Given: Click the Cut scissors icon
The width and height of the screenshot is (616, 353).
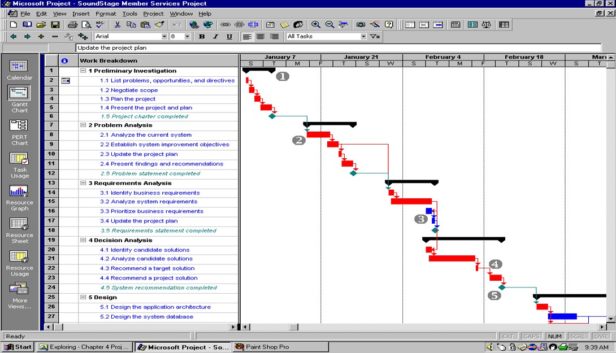Looking at the screenshot, I should tap(118, 25).
